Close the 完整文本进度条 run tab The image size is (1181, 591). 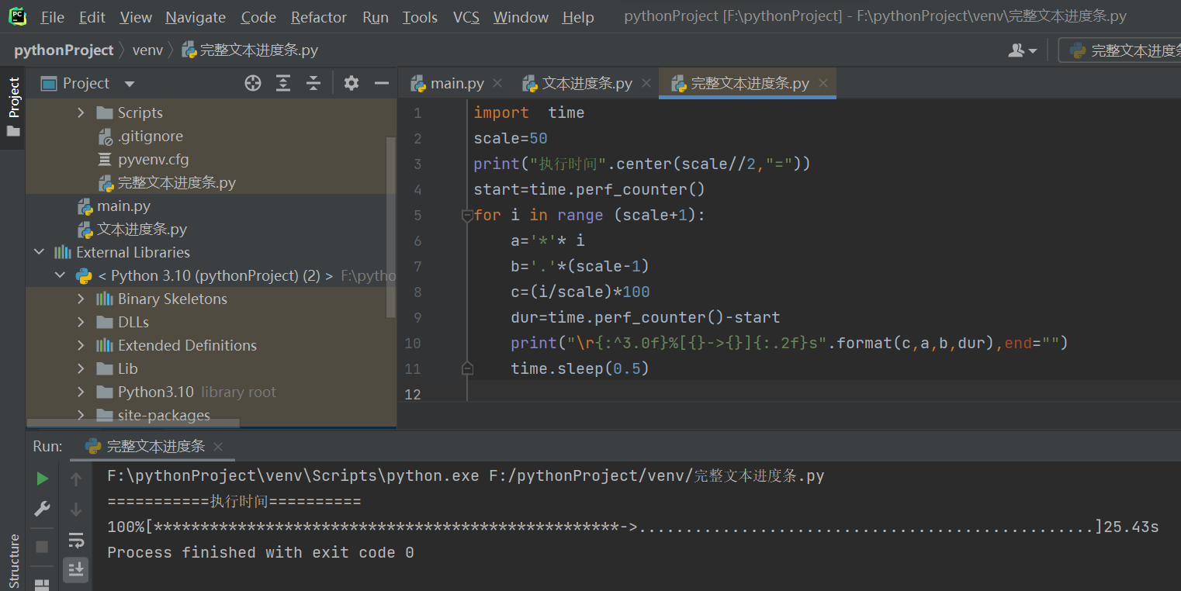pyautogui.click(x=217, y=447)
